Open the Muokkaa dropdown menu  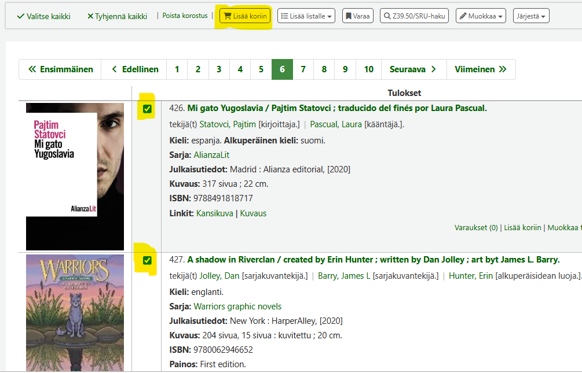[x=481, y=16]
